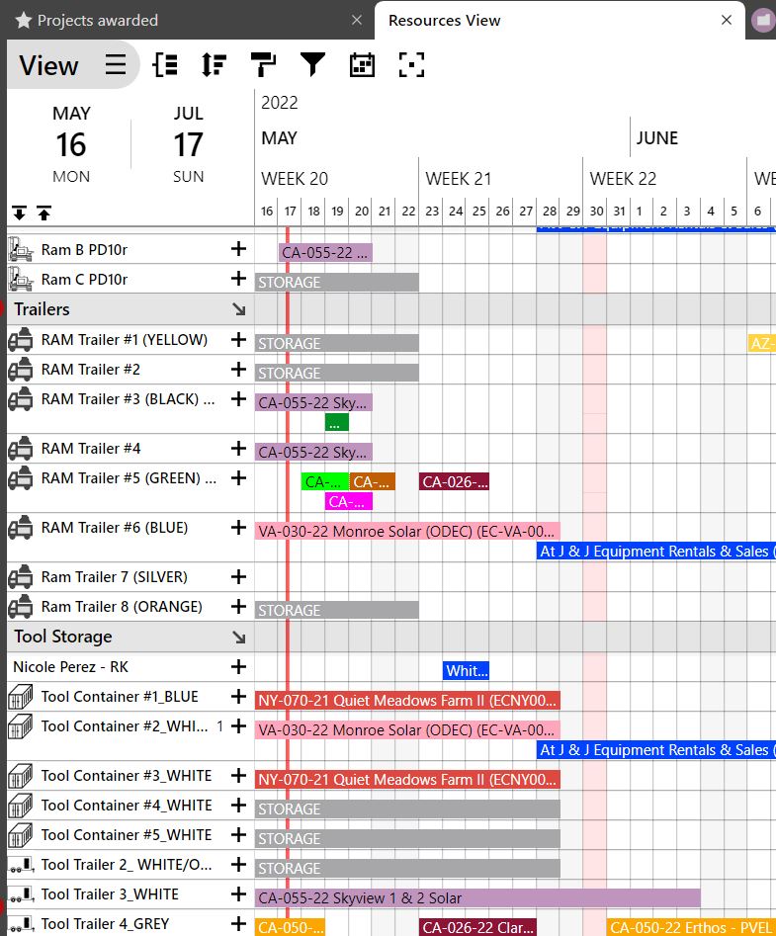Click day 30 in the timeline header

[596, 211]
